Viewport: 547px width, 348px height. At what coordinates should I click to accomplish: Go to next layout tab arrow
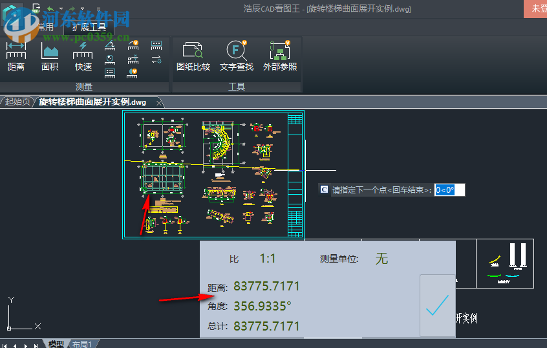click(25, 345)
